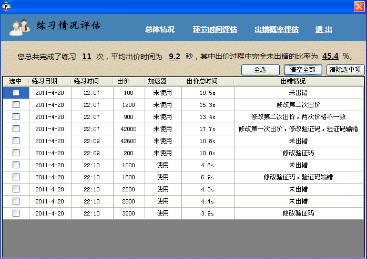367x259 pixels.
Task: Check the row with bid 1200
Action: 16,104
